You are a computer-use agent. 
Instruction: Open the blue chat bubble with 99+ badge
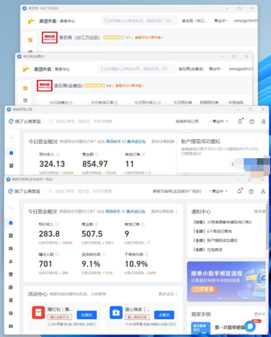(x=250, y=326)
